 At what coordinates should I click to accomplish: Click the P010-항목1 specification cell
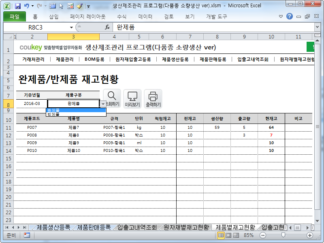pyautogui.click(x=114, y=151)
